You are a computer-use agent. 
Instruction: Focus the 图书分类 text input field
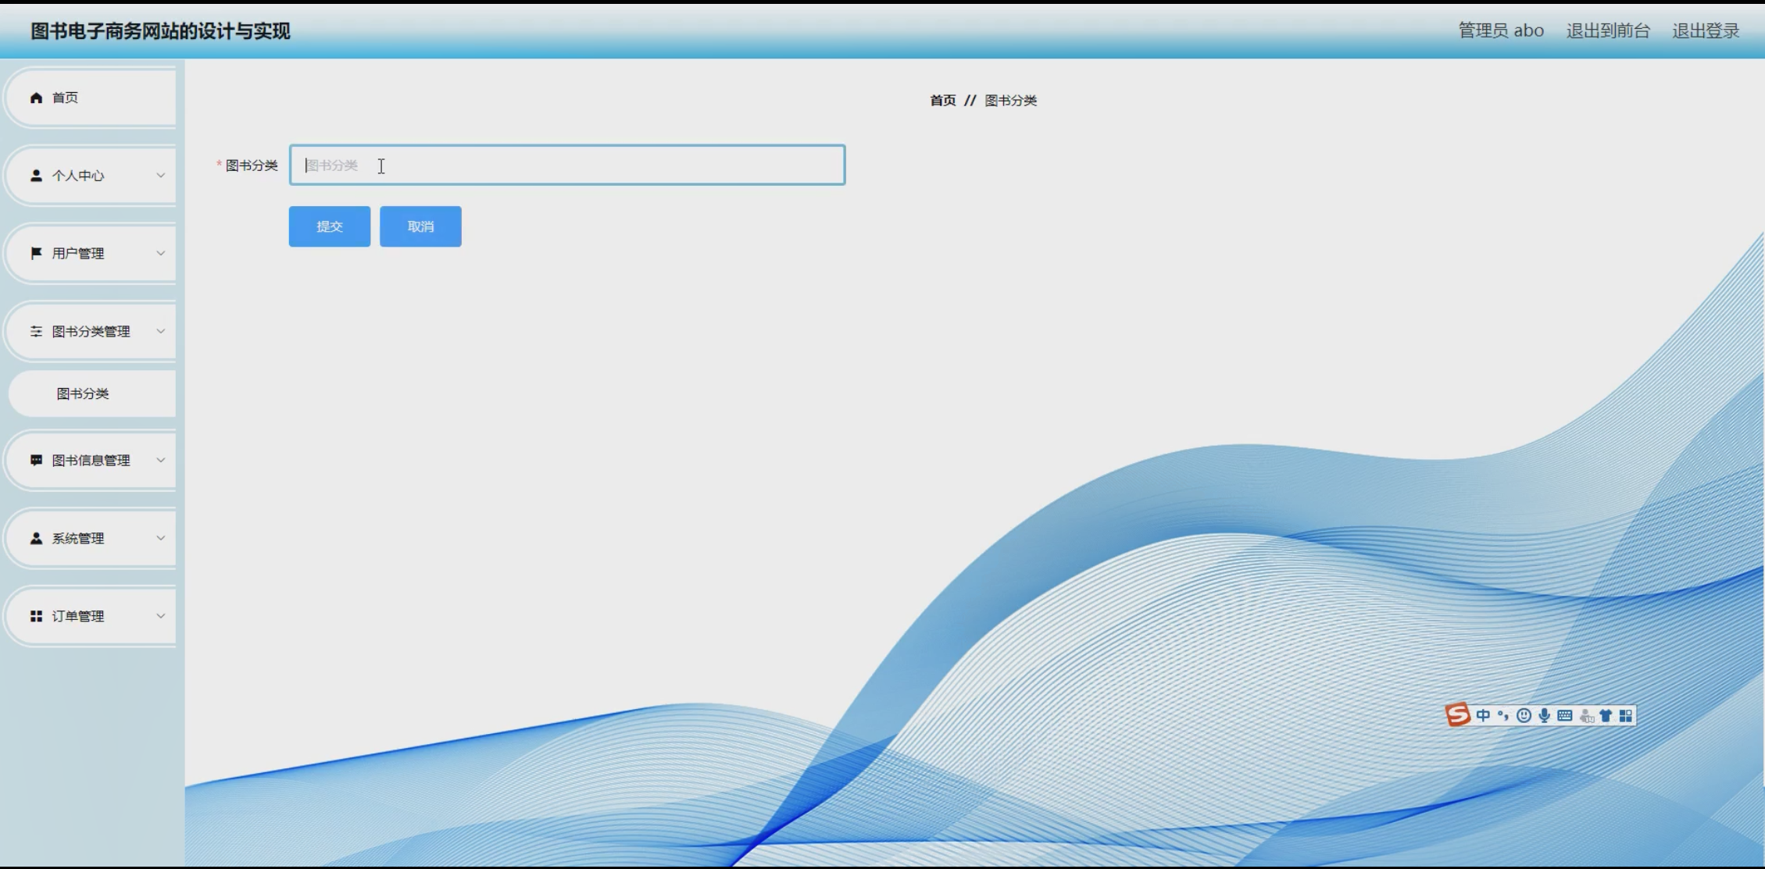[567, 165]
